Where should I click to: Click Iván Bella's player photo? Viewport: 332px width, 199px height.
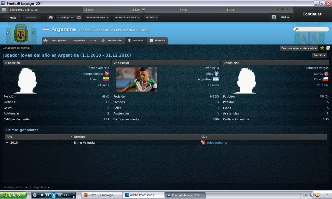point(137,79)
